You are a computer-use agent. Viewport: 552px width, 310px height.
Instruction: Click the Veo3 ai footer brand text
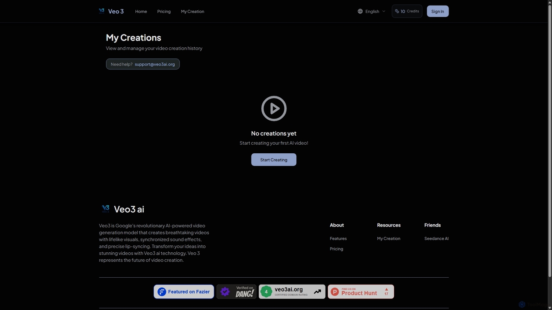coord(129,209)
